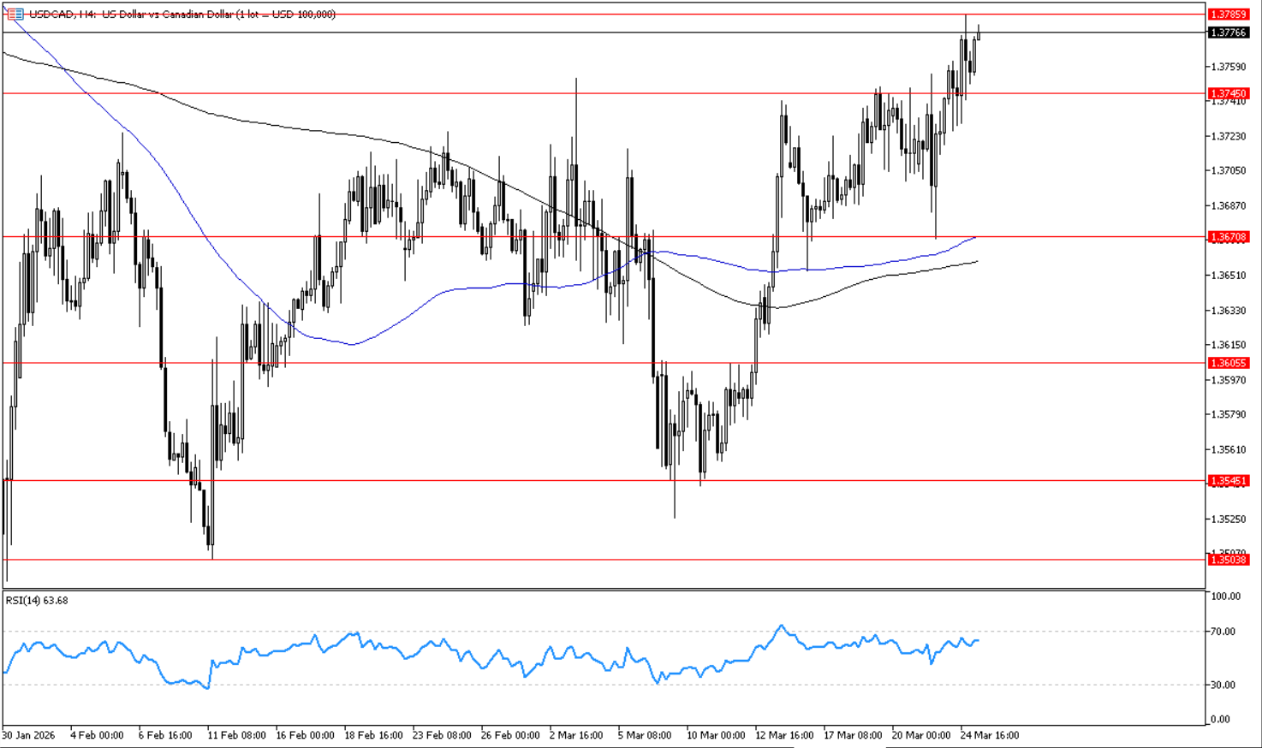Screen dimensions: 1262x748
Task: Click the 24 Mar 16:00 time label
Action: click(989, 735)
